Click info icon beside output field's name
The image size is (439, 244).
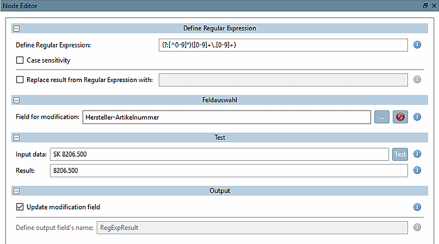click(x=417, y=227)
